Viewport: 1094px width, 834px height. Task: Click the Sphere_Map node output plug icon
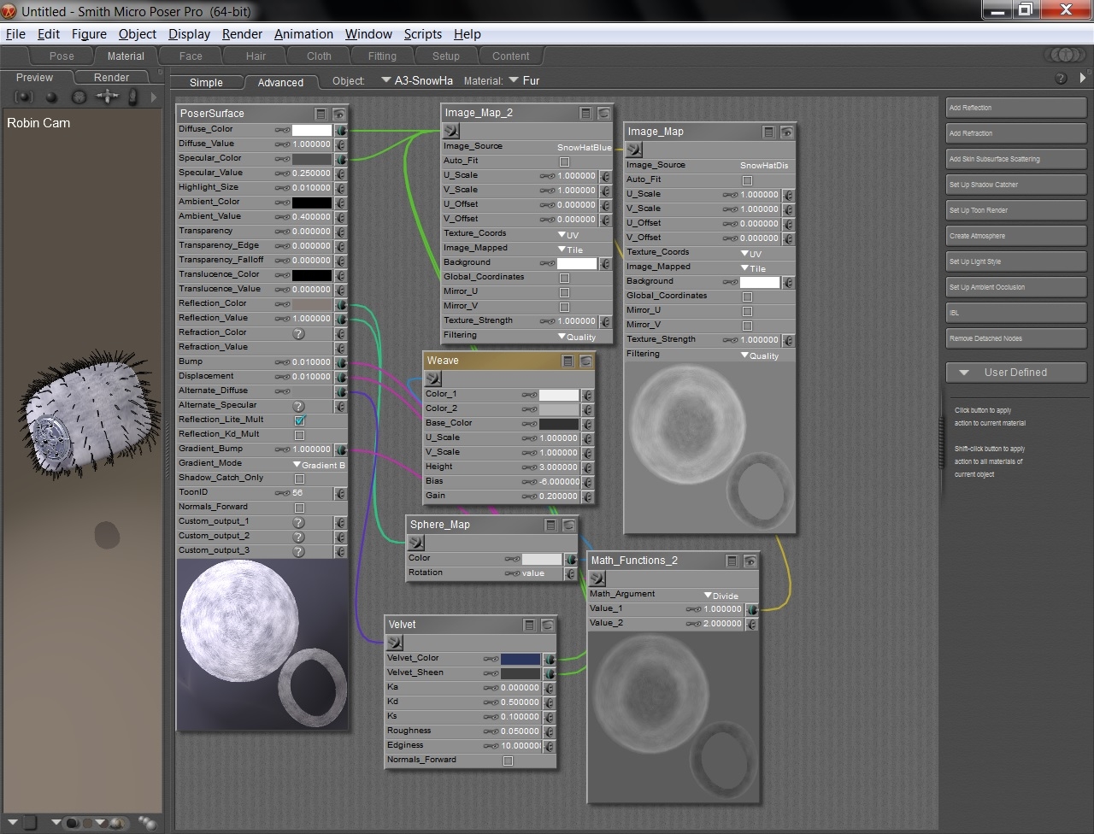(416, 543)
